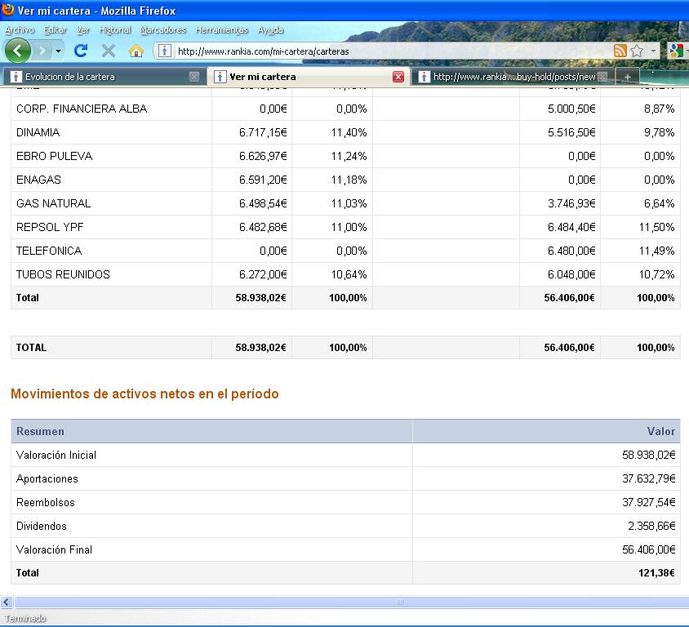The height and width of the screenshot is (627, 689).
Task: Click the Reload page icon
Action: point(80,51)
